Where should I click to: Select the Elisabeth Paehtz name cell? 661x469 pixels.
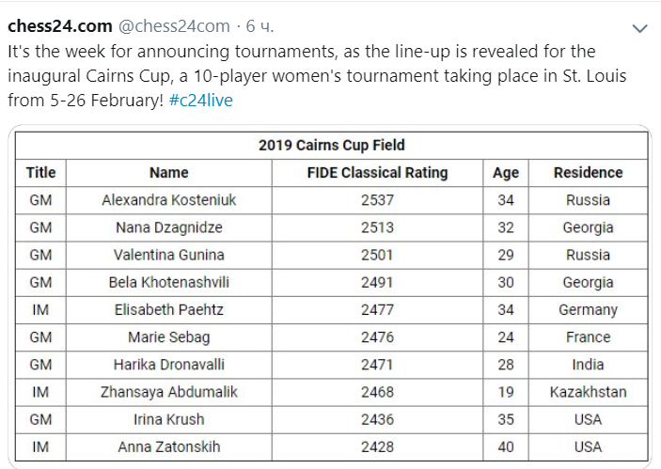click(168, 309)
